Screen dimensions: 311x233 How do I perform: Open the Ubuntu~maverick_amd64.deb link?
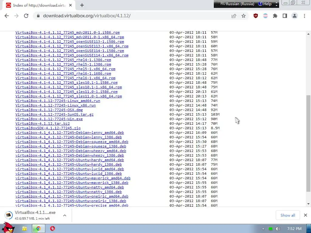[x=73, y=178]
